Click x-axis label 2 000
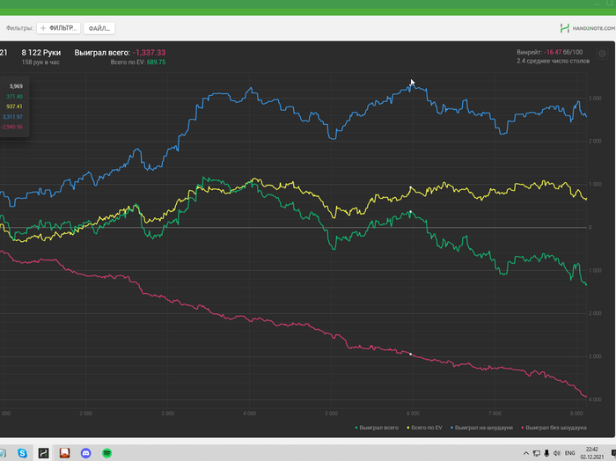Viewport: 616px width, 461px height. [85, 413]
